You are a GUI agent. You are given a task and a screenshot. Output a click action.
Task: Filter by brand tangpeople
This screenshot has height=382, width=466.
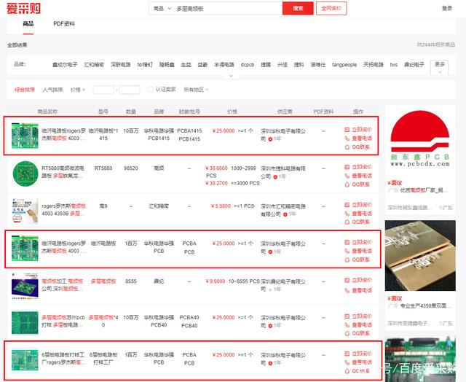tap(344, 65)
